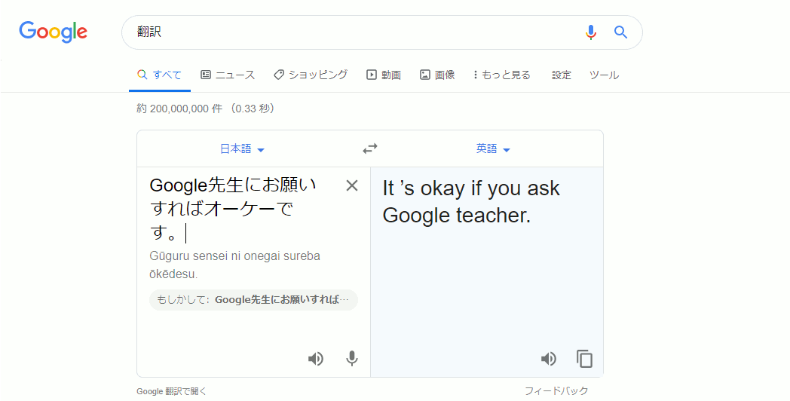Switch to the ショッピング tab
This screenshot has width=790, height=401.
311,75
